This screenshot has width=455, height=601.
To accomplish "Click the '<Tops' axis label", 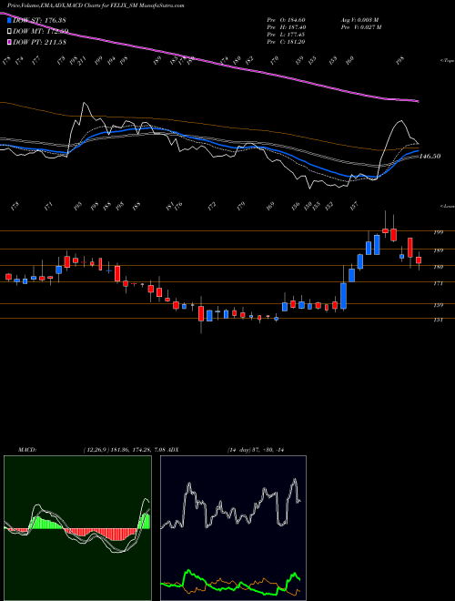I will (x=447, y=61).
